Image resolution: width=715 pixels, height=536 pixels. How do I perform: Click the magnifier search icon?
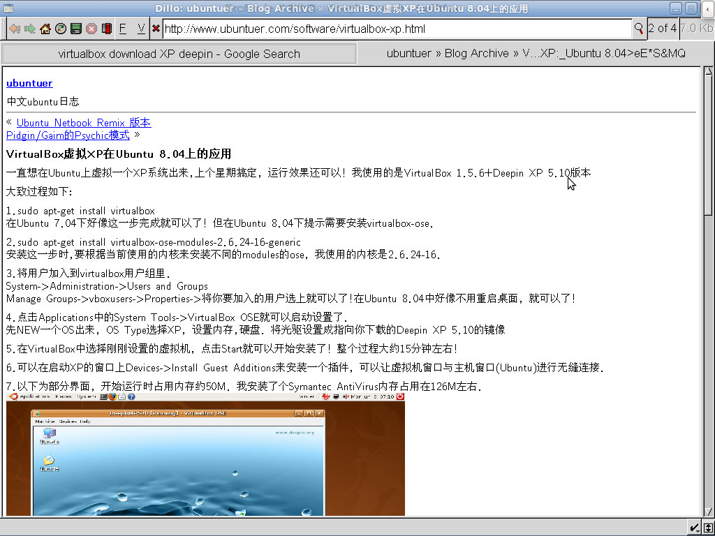coord(639,29)
